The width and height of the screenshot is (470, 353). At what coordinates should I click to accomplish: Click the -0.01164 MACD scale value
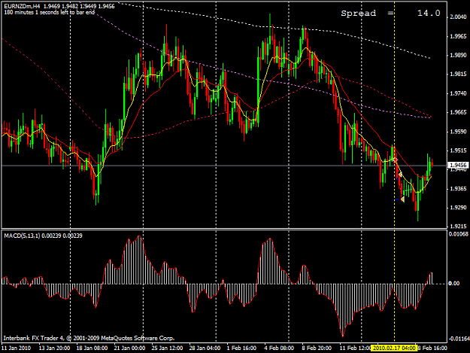459,339
